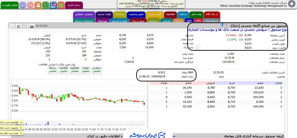
Task: Open the آگهی مجمع tab
Action: [x=155, y=14]
